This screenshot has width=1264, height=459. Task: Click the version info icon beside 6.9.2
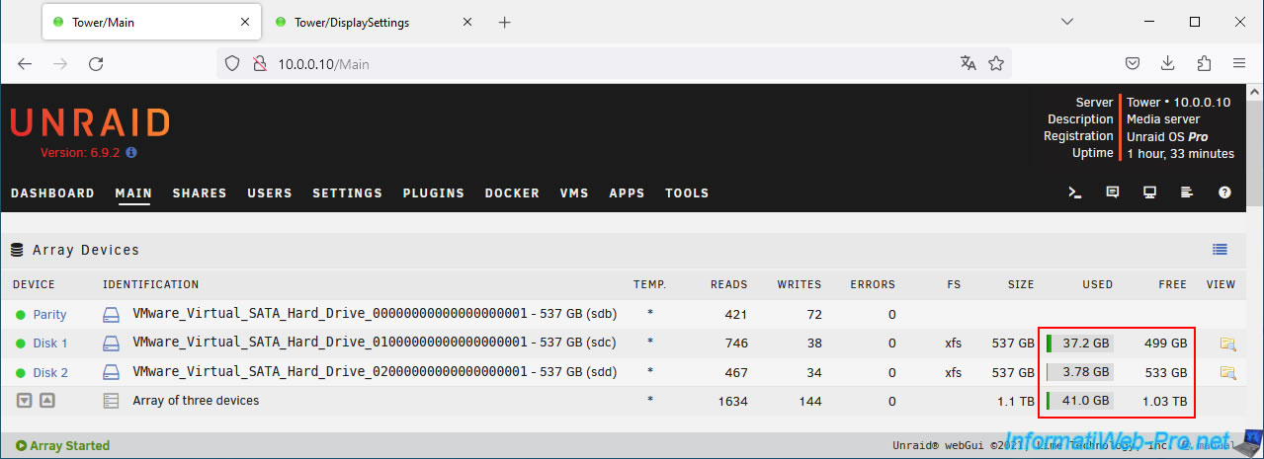[x=131, y=153]
